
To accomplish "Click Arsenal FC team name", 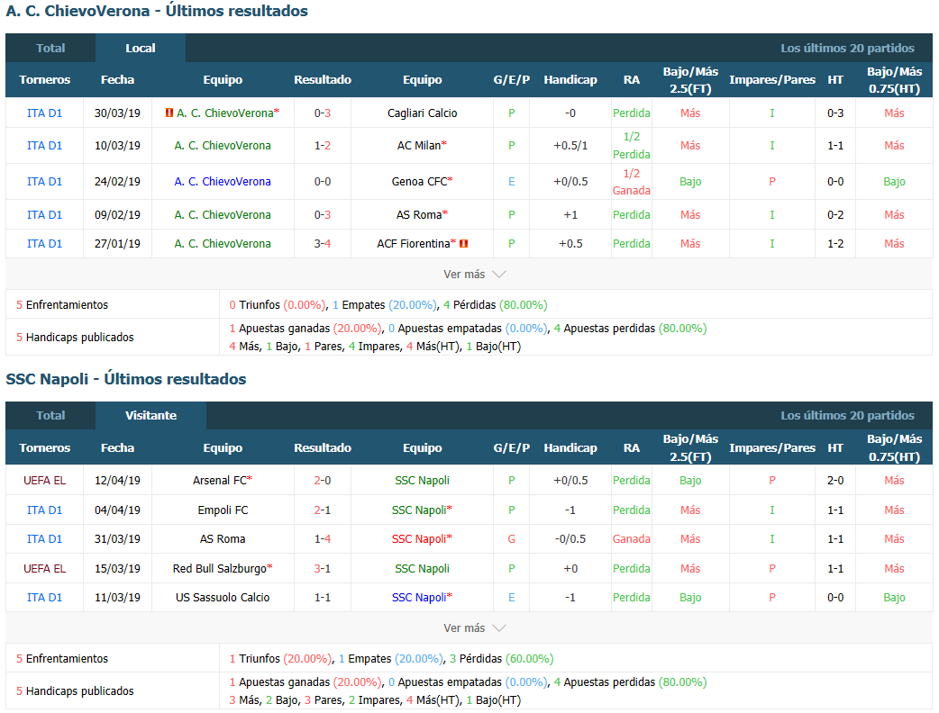I will coord(219,481).
